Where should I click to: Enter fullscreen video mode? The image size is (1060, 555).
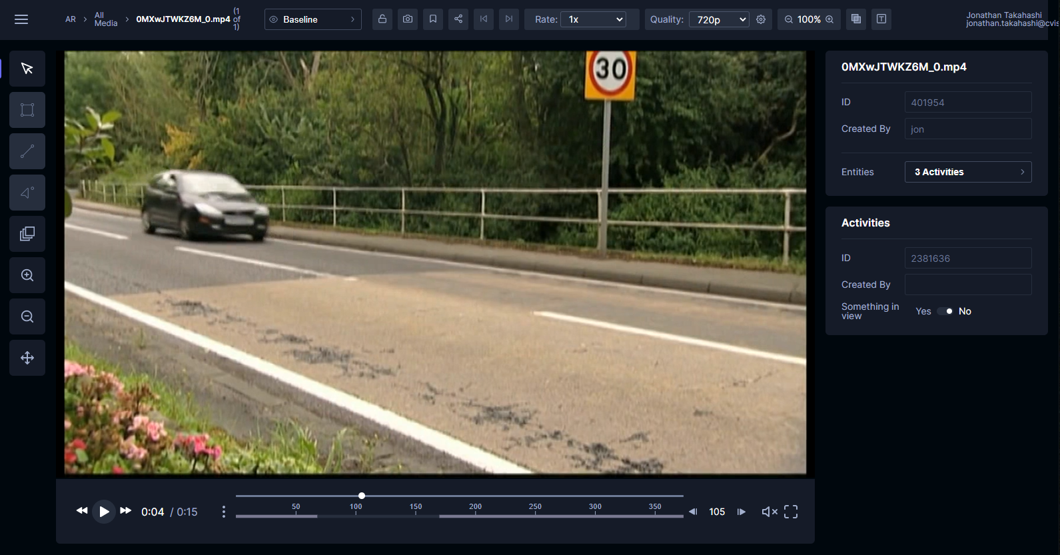tap(791, 512)
